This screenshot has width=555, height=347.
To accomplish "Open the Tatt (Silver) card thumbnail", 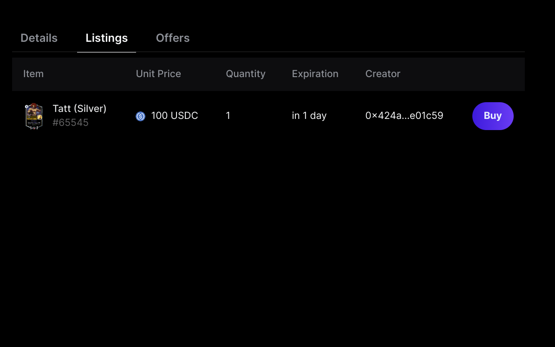I will 34,116.
